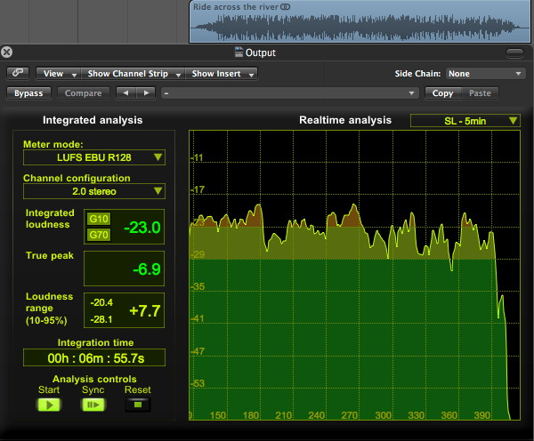Image resolution: width=534 pixels, height=441 pixels.
Task: Click the loop icon on the audio region
Action: click(286, 7)
